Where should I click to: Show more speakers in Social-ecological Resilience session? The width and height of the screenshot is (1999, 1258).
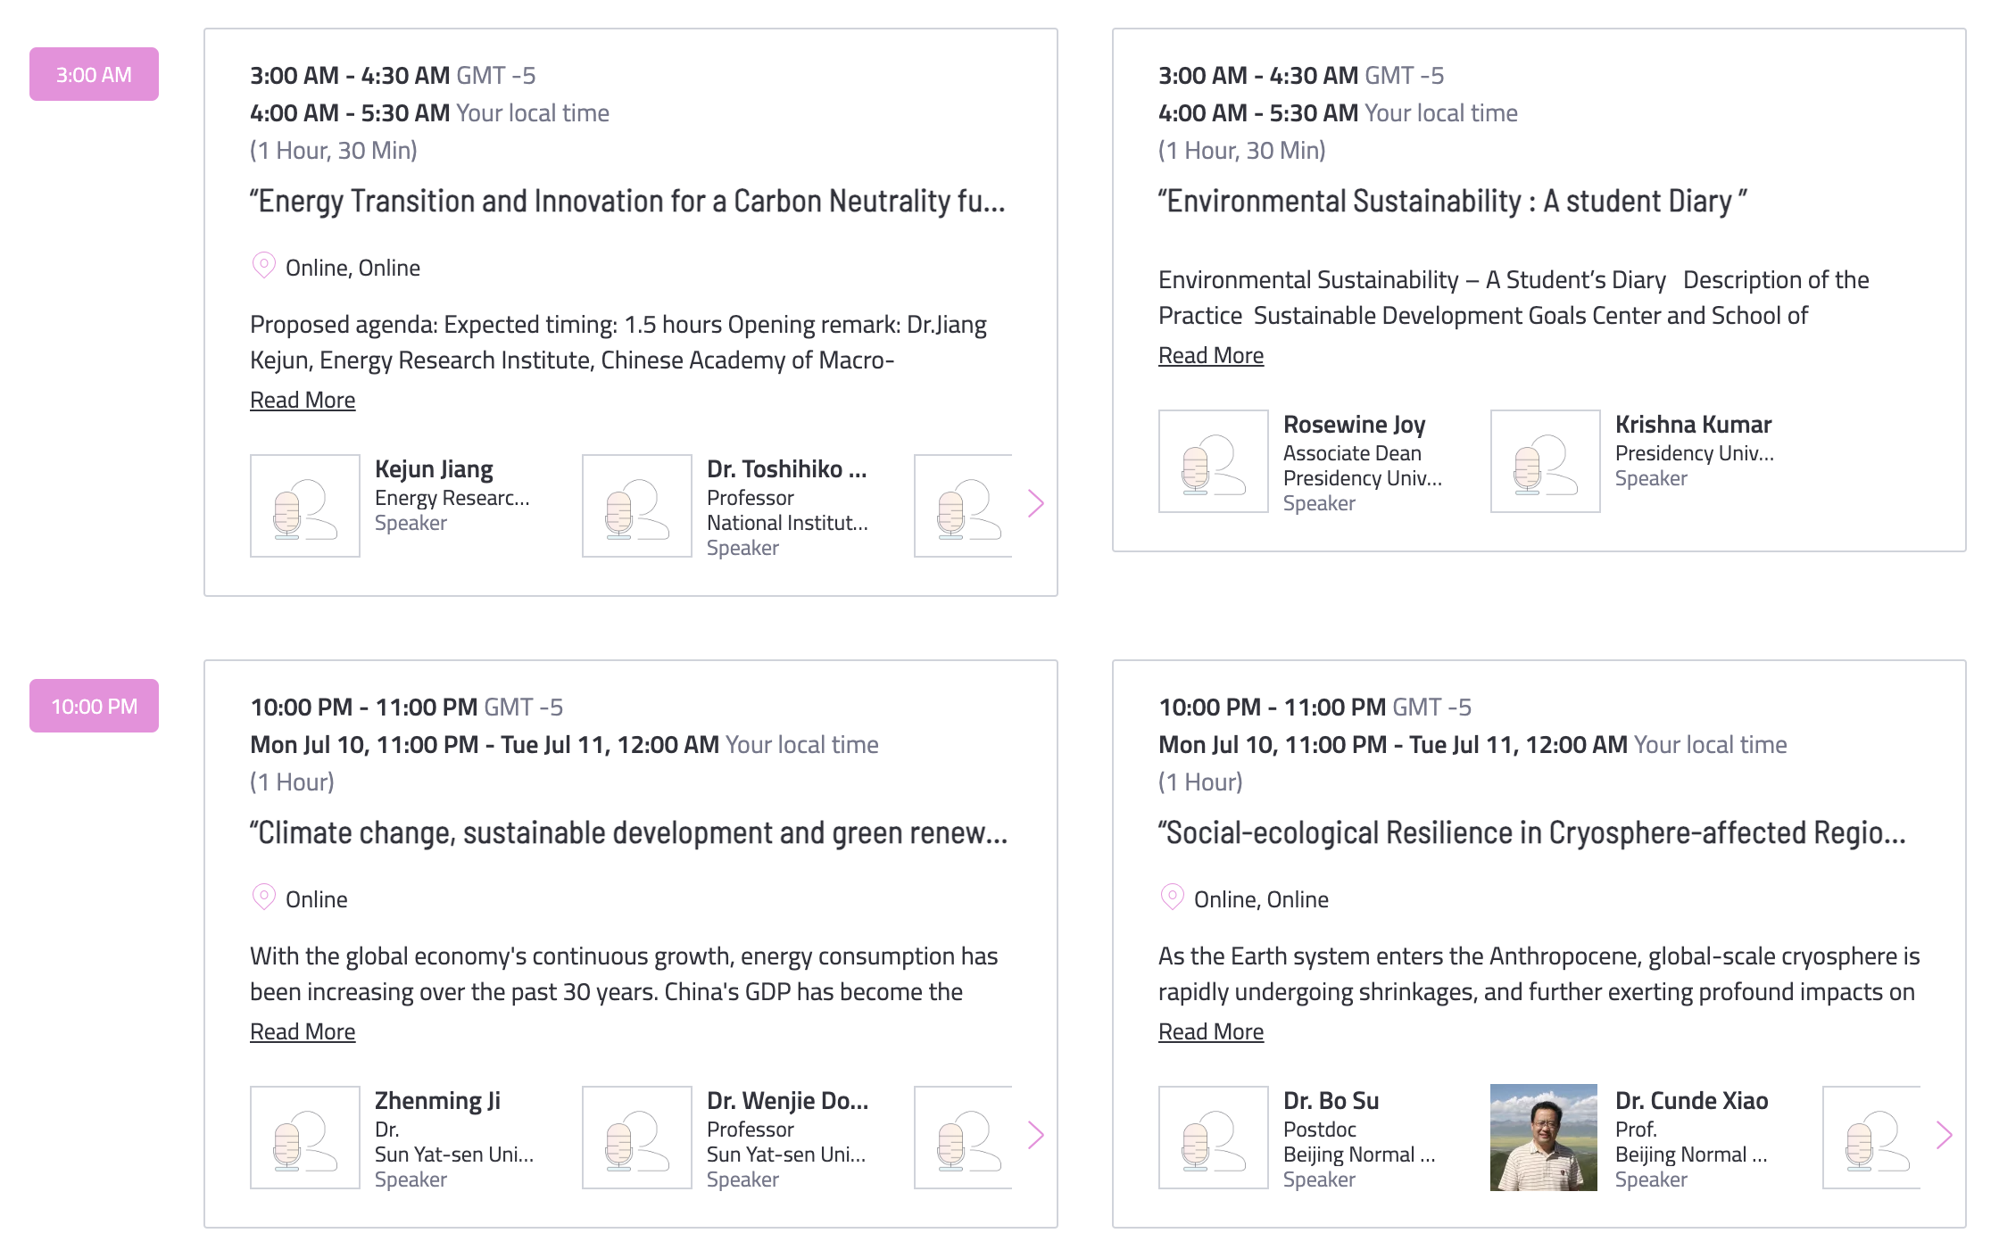[x=1944, y=1136]
